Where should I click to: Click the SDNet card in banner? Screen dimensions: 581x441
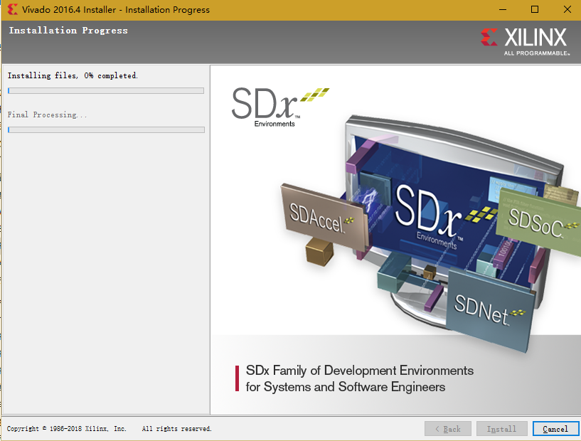[x=490, y=309]
